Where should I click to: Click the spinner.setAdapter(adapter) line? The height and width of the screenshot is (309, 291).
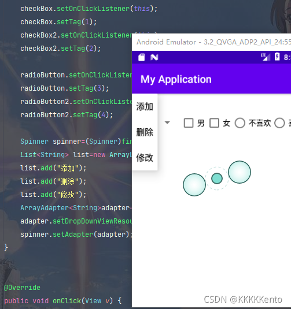click(76, 234)
